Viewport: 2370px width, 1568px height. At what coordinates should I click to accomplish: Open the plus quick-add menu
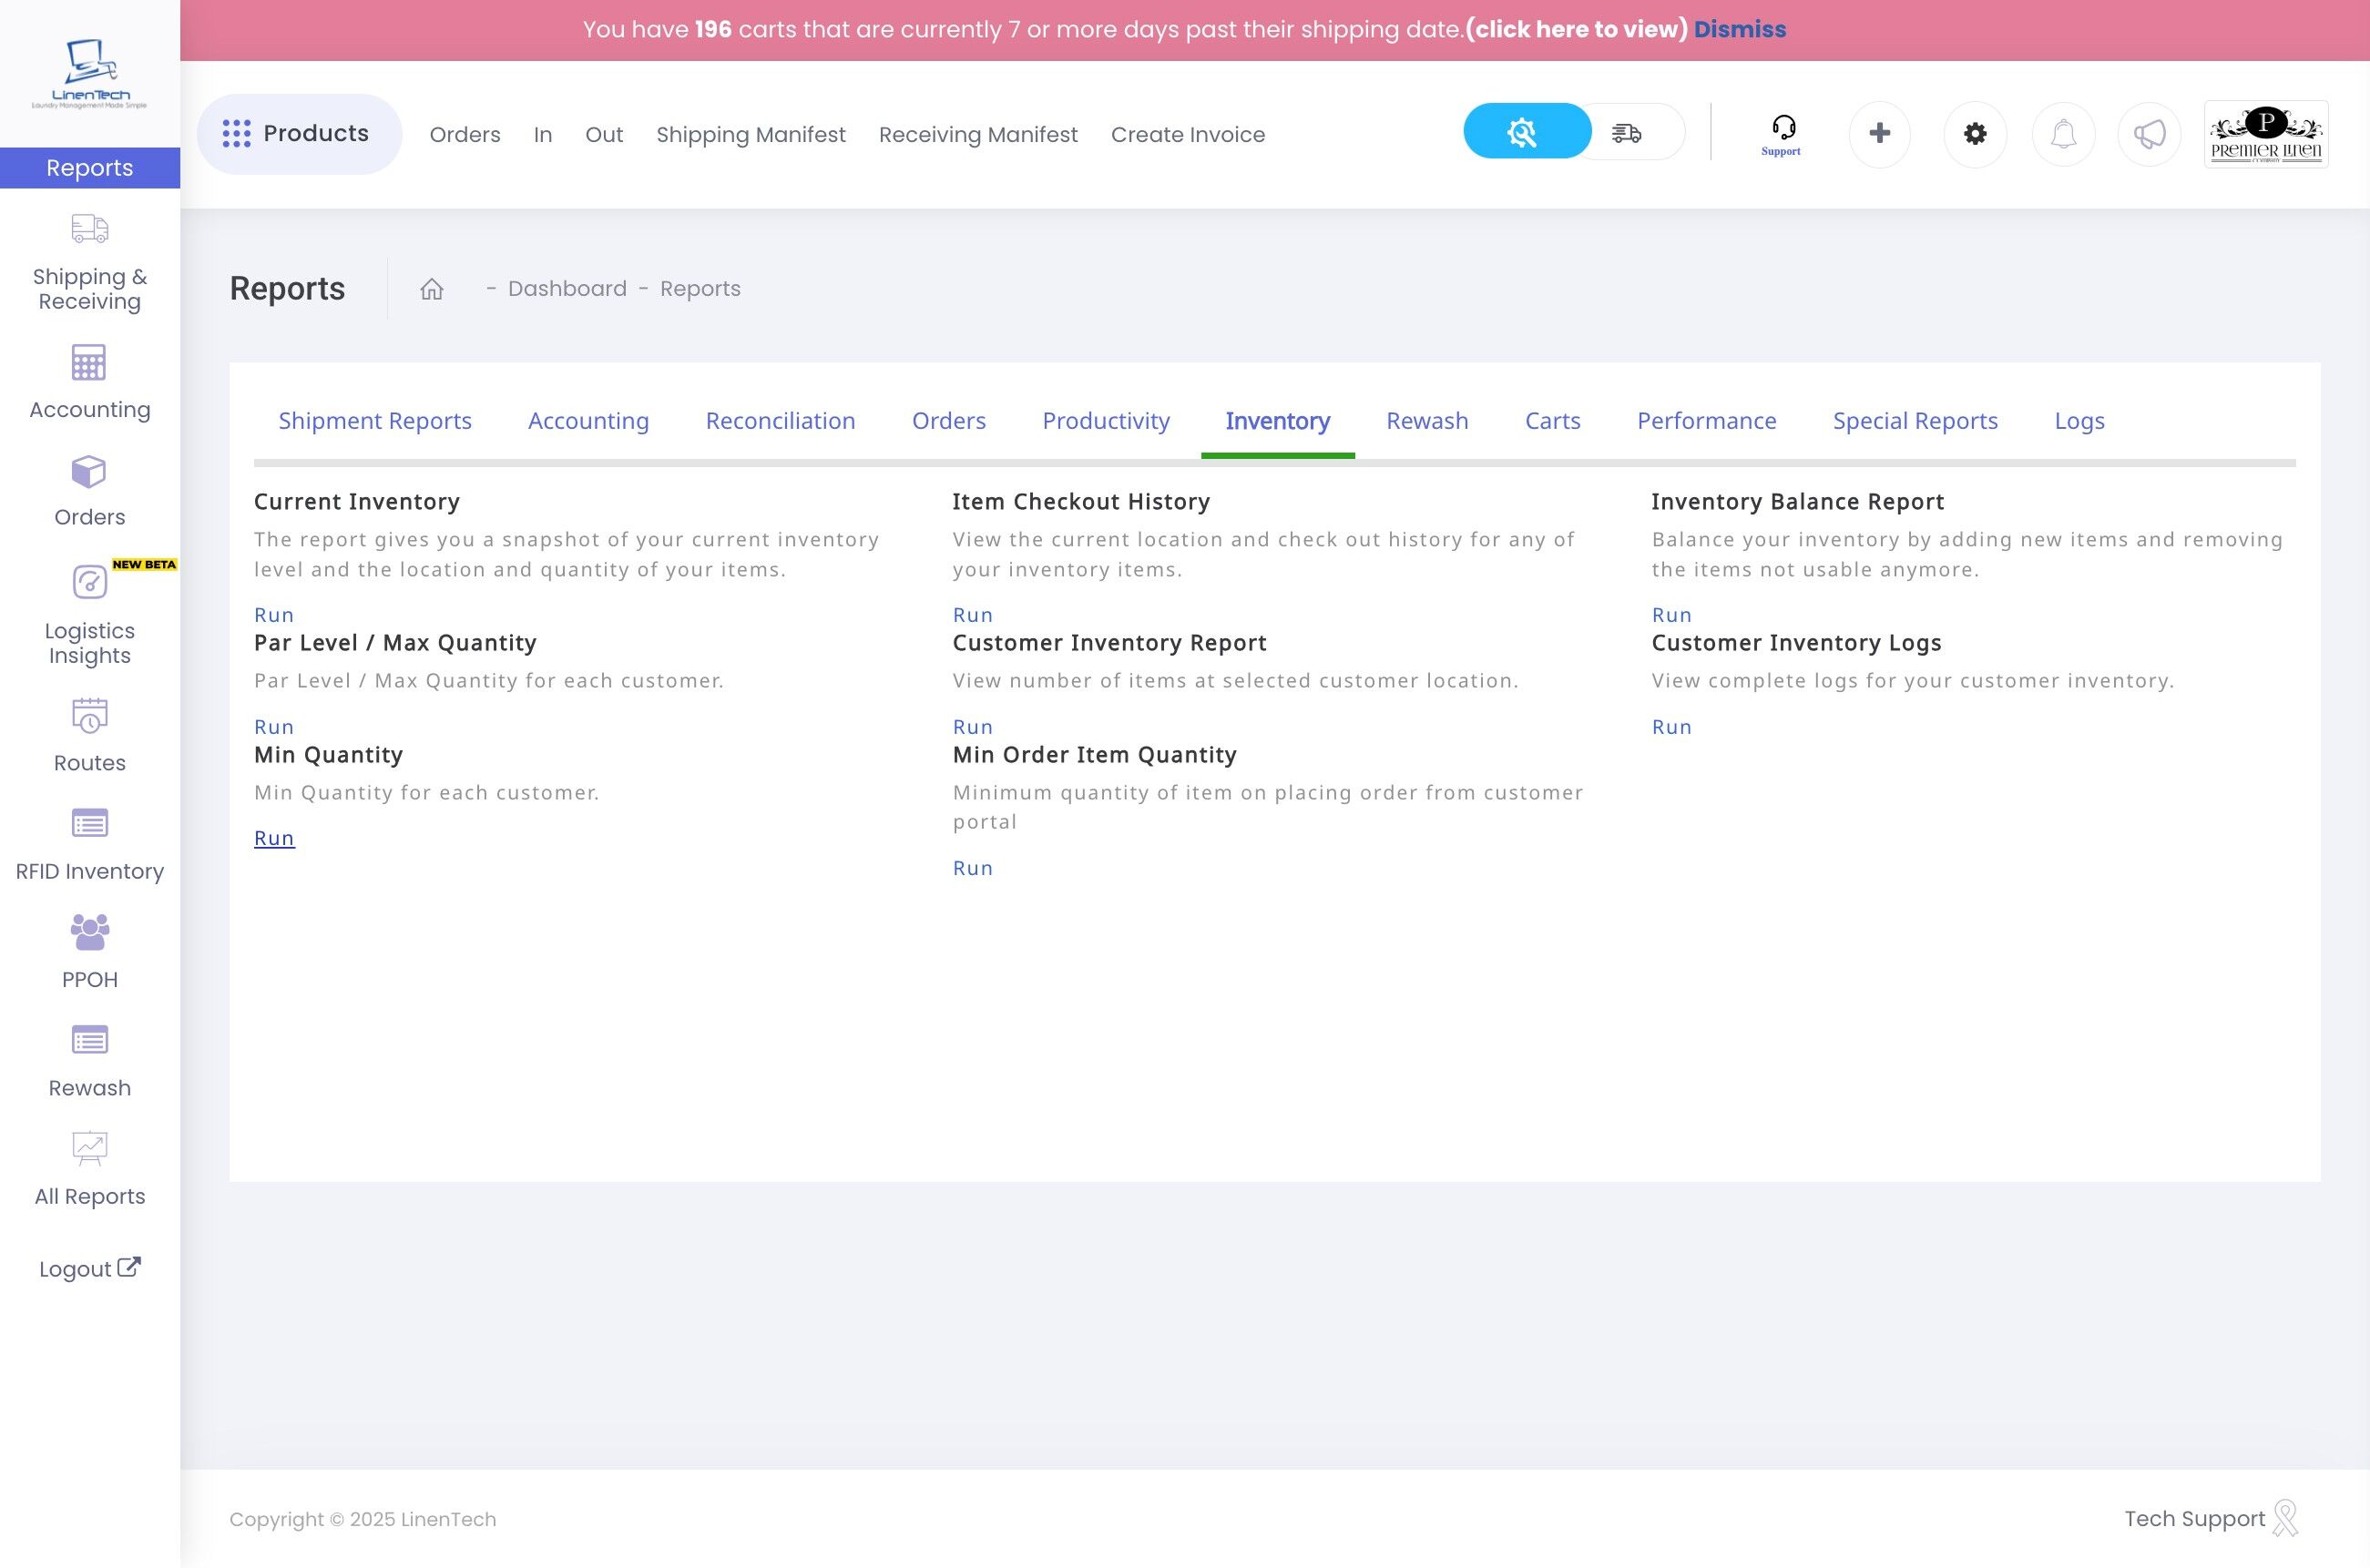(x=1879, y=134)
